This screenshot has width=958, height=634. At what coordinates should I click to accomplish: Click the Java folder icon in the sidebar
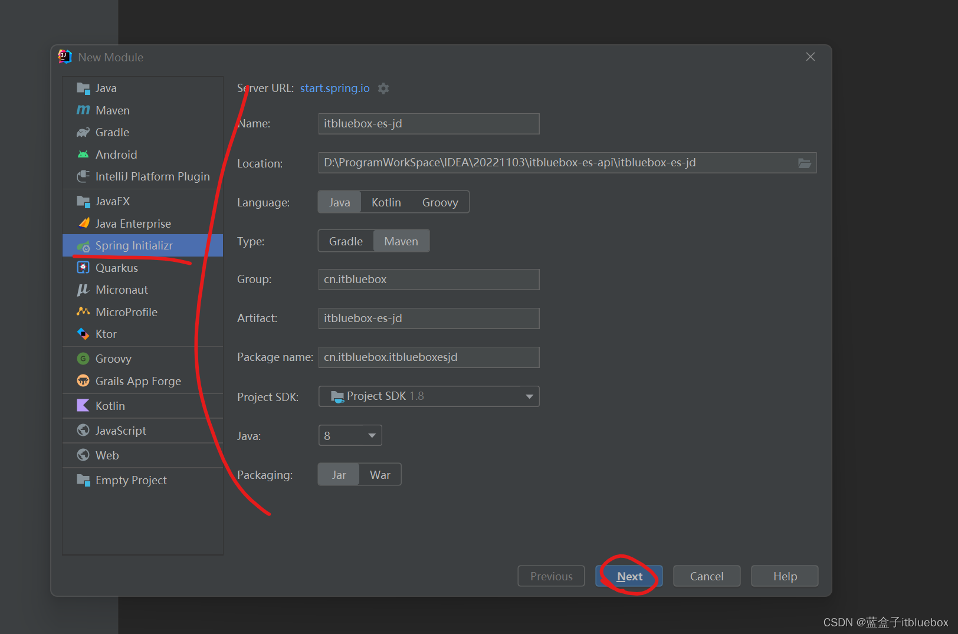83,88
